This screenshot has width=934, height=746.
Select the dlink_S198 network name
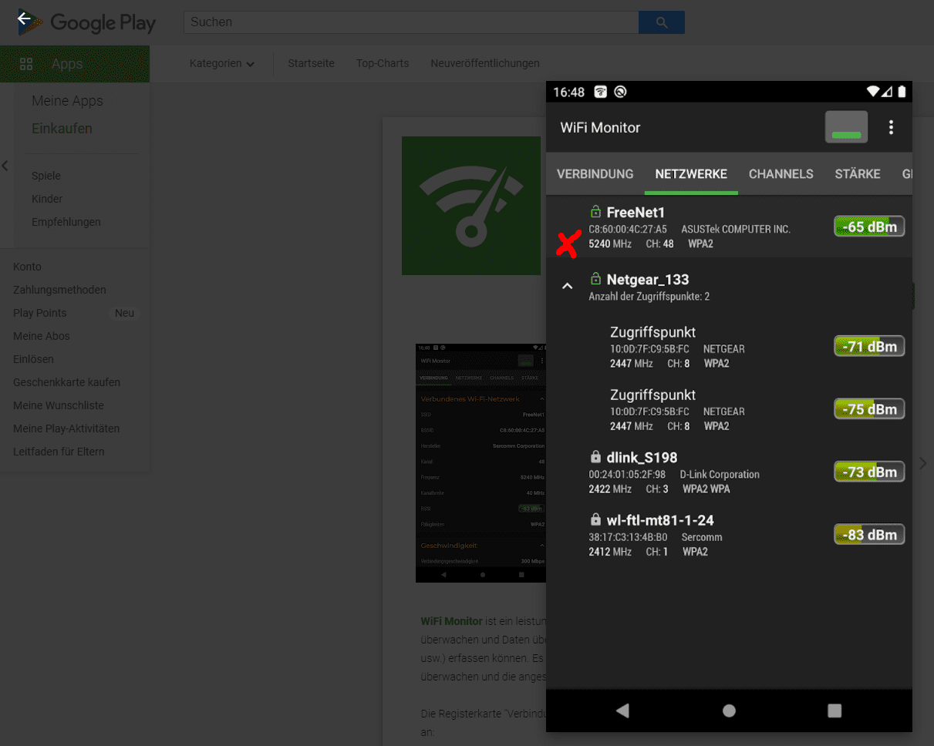click(x=642, y=457)
